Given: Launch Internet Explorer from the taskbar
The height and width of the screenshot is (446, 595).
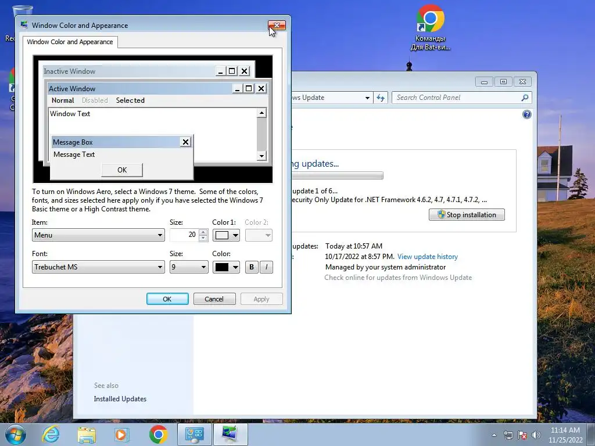Looking at the screenshot, I should pos(51,434).
